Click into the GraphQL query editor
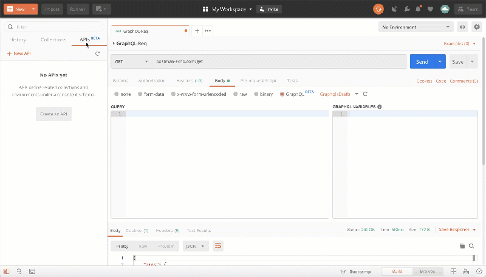The height and width of the screenshot is (277, 486). 219,164
